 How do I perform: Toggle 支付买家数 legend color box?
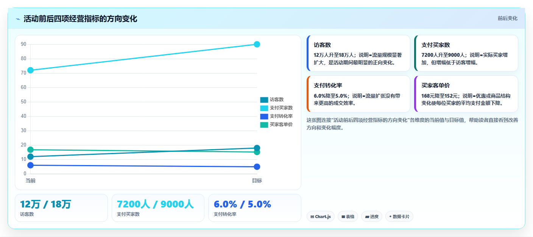264,108
